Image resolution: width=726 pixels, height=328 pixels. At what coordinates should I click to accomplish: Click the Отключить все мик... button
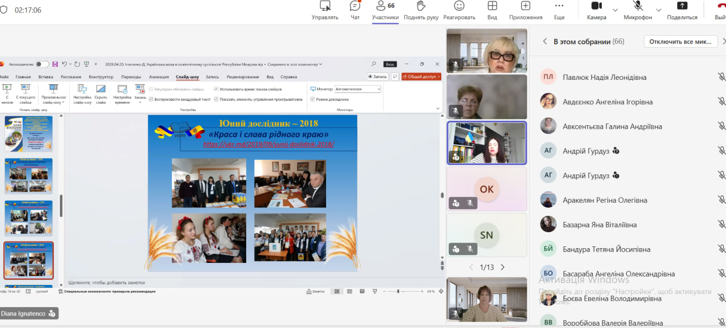681,41
